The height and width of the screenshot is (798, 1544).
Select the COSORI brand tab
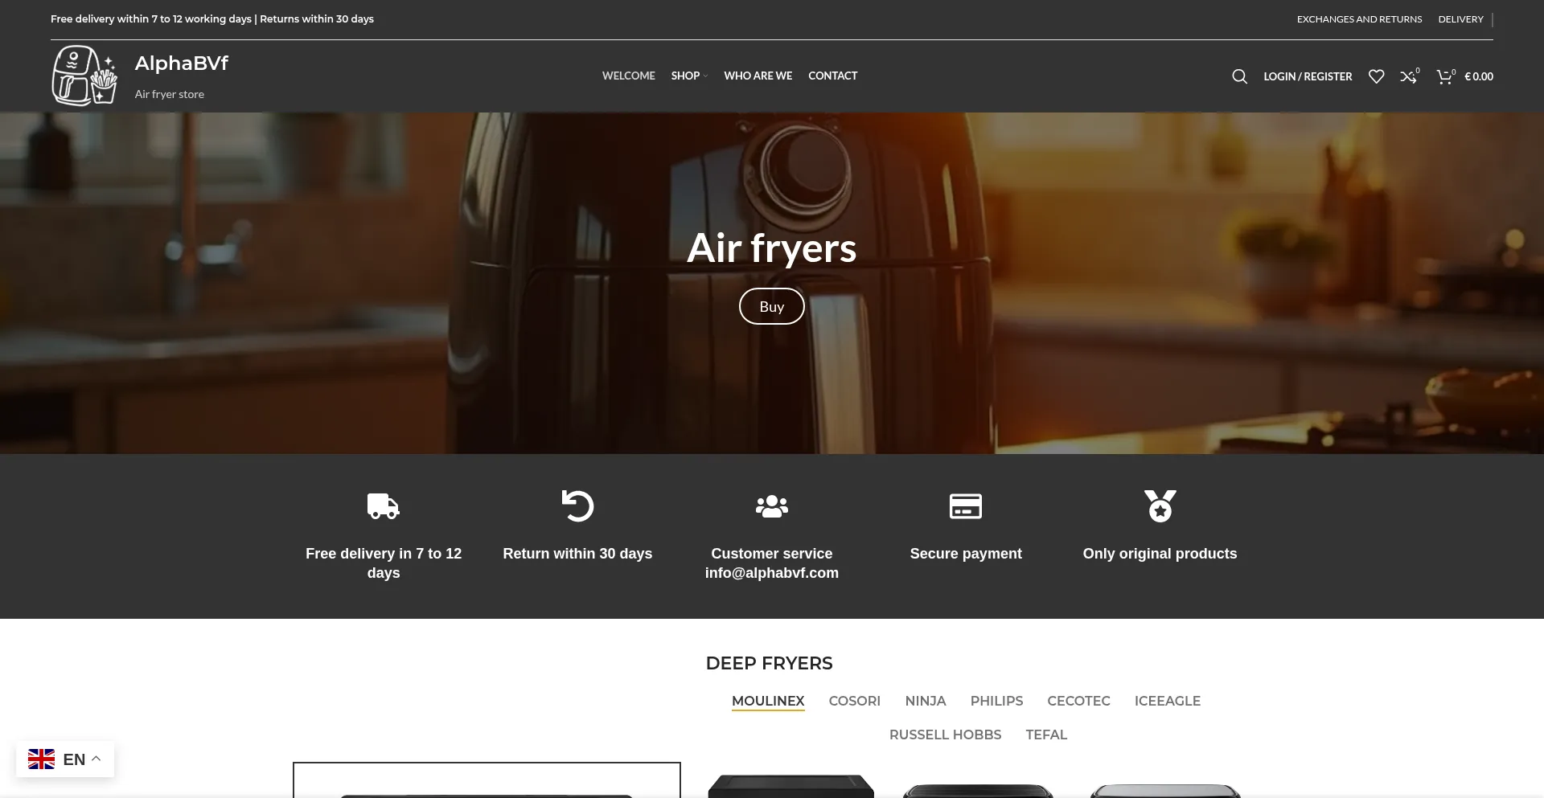854,701
